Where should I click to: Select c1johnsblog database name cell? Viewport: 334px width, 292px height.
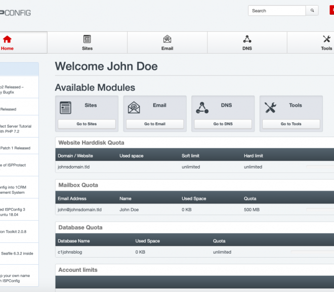coord(70,252)
